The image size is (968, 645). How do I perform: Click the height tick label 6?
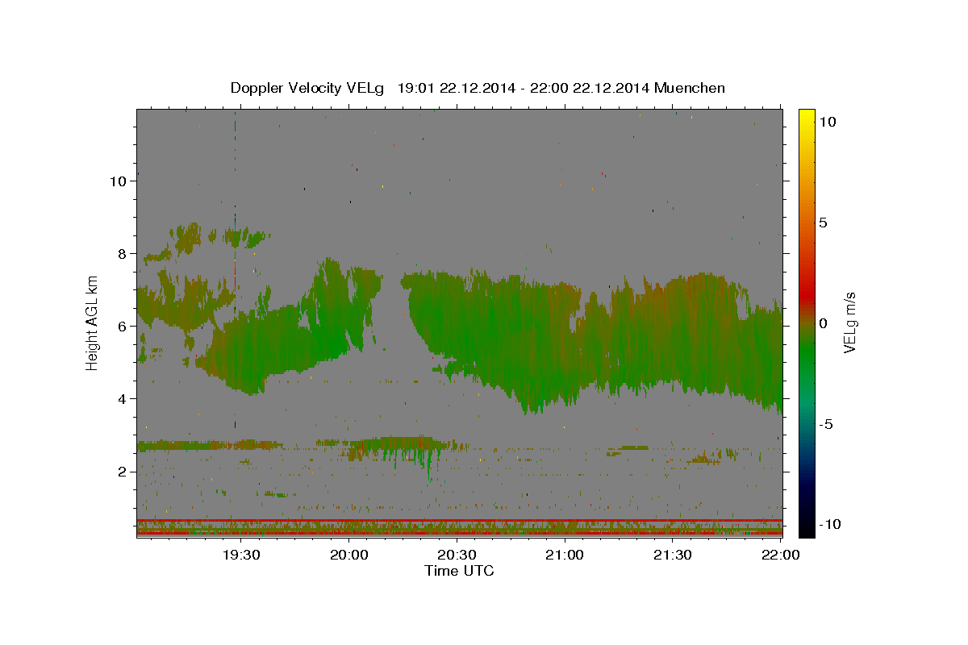(x=123, y=327)
